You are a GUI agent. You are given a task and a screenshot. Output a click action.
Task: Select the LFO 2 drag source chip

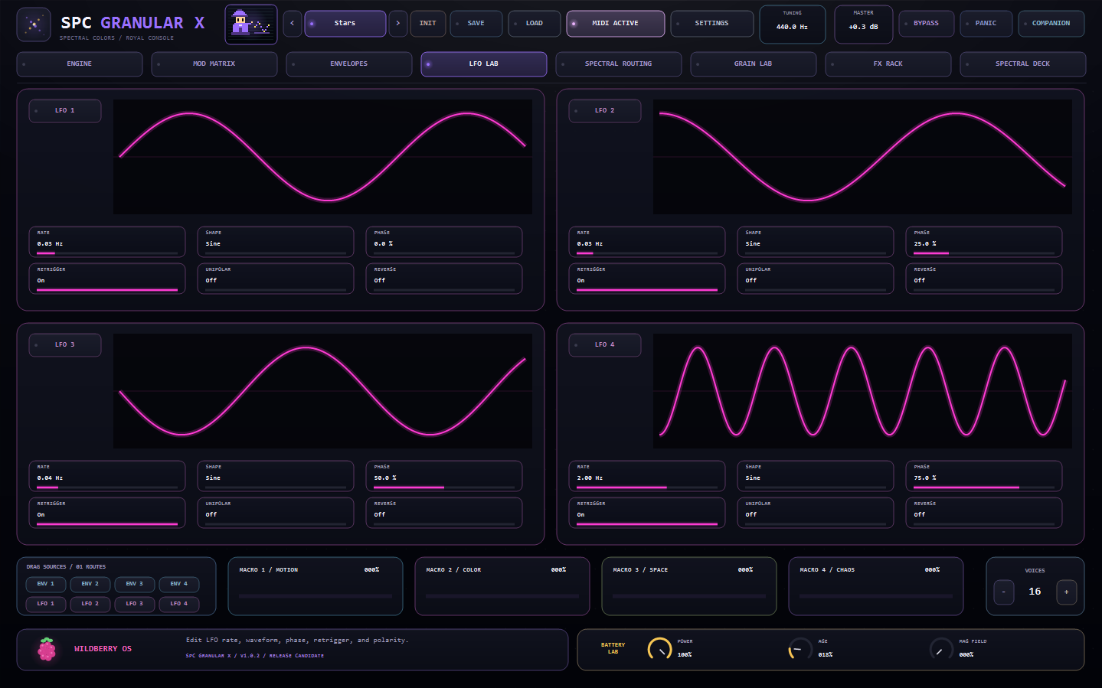[x=90, y=604]
